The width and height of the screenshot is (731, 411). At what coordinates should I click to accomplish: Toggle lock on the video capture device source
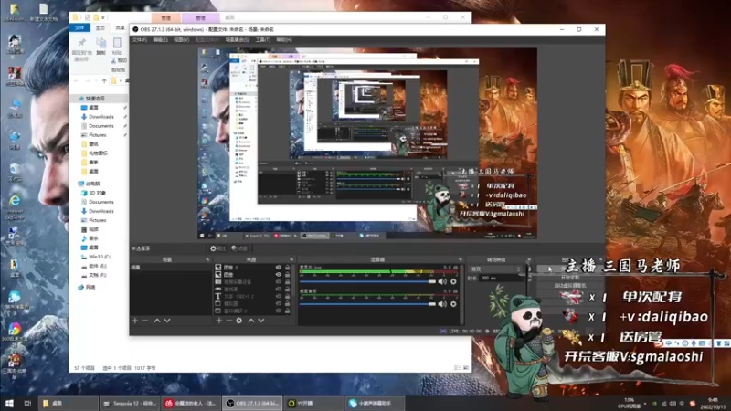287,282
